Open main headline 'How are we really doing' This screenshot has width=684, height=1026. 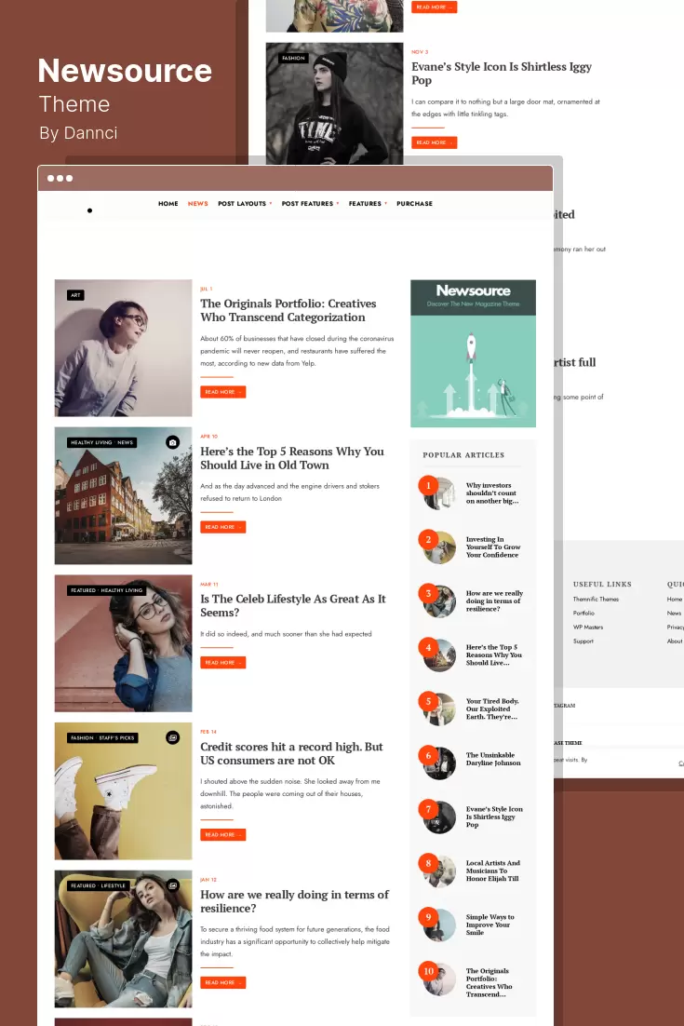[294, 901]
